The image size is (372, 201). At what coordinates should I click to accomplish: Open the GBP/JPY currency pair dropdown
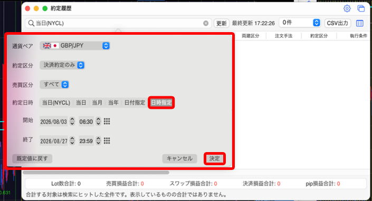[75, 46]
